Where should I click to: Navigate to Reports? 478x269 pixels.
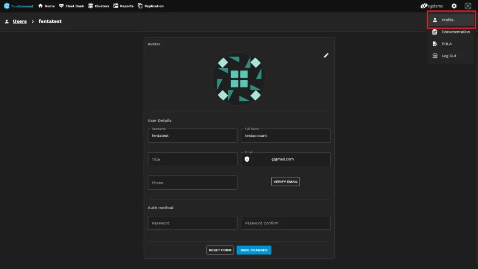[123, 6]
